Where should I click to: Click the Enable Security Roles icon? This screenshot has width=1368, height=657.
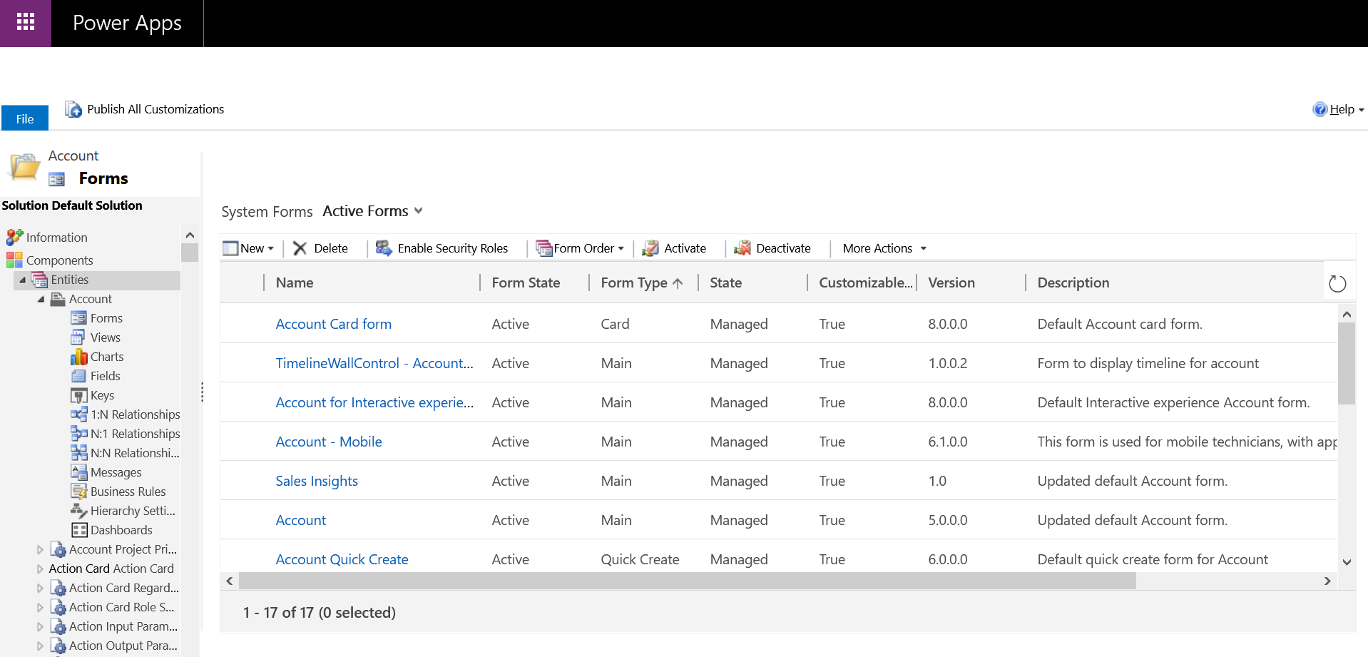click(x=384, y=248)
